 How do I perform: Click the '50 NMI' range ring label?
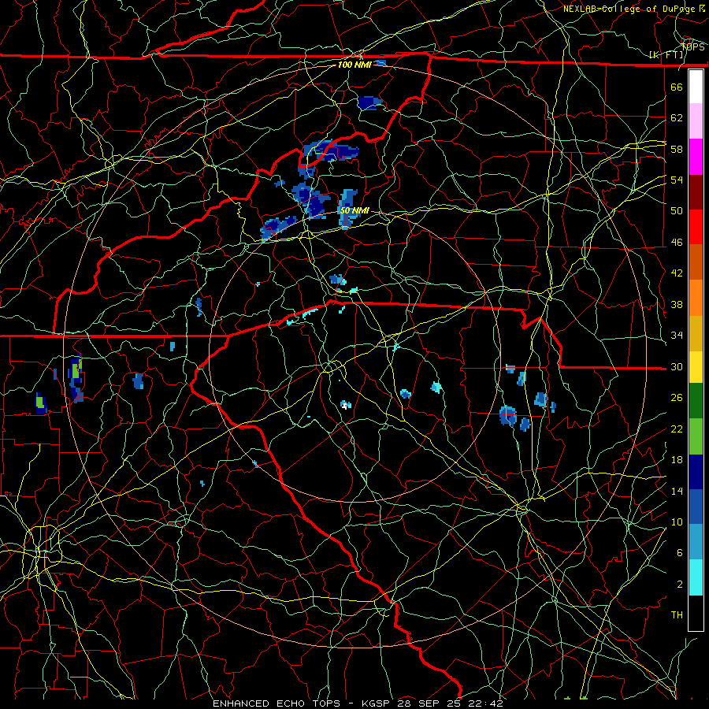(x=354, y=210)
